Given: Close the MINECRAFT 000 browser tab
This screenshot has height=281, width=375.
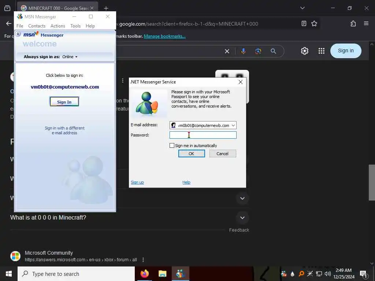Looking at the screenshot, I should point(92,8).
